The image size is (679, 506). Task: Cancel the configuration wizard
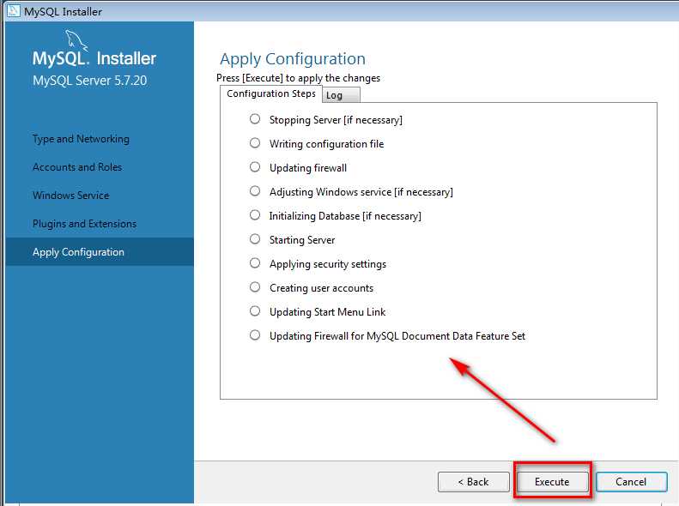pos(632,482)
